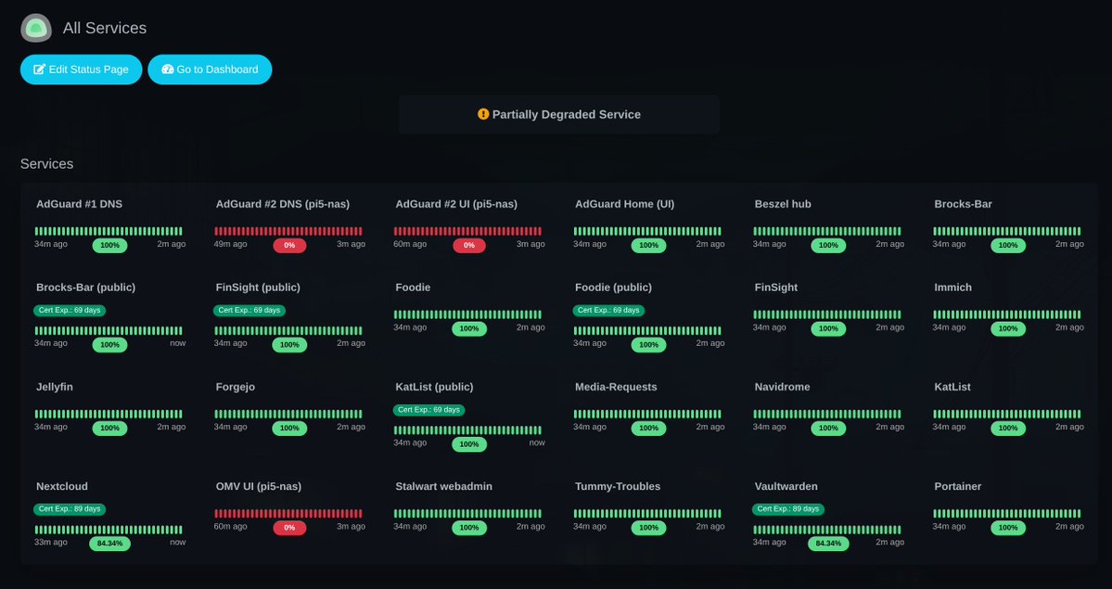Click the Partially Degraded Service warning icon
Image resolution: width=1112 pixels, height=589 pixels.
click(483, 114)
